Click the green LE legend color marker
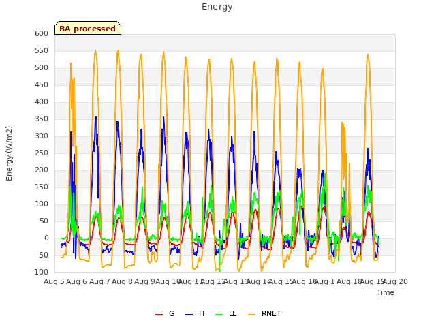436x327 pixels. (219, 315)
